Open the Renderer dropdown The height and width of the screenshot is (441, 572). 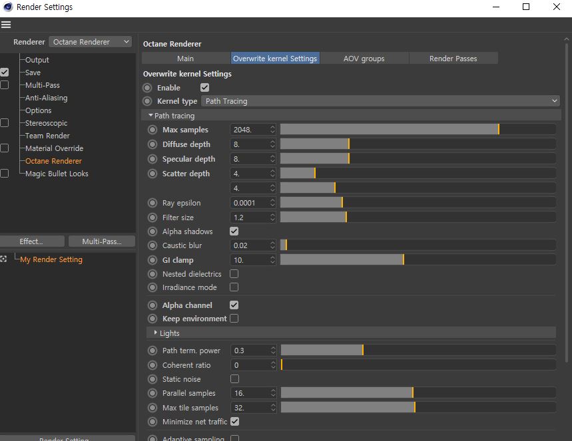pyautogui.click(x=91, y=42)
